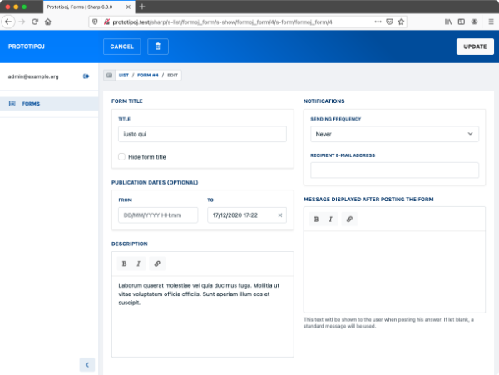The image size is (499, 375).
Task: Click the Prototipoj brand title
Action: 27,47
